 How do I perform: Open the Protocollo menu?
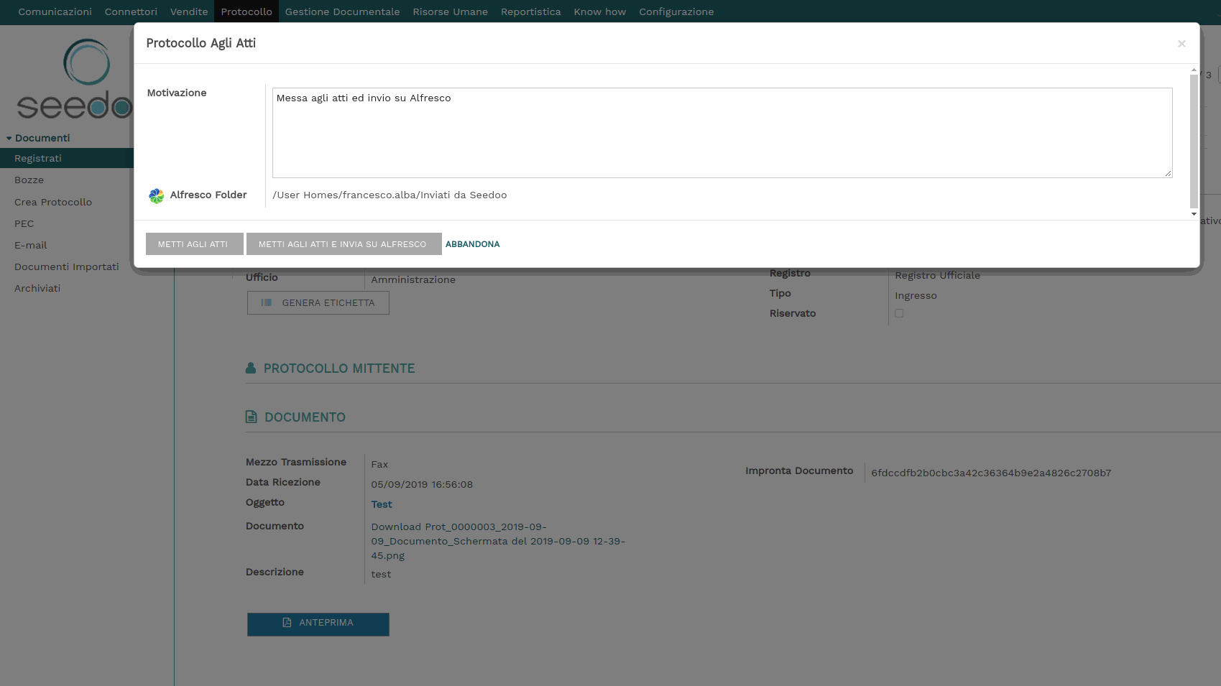[x=246, y=11]
